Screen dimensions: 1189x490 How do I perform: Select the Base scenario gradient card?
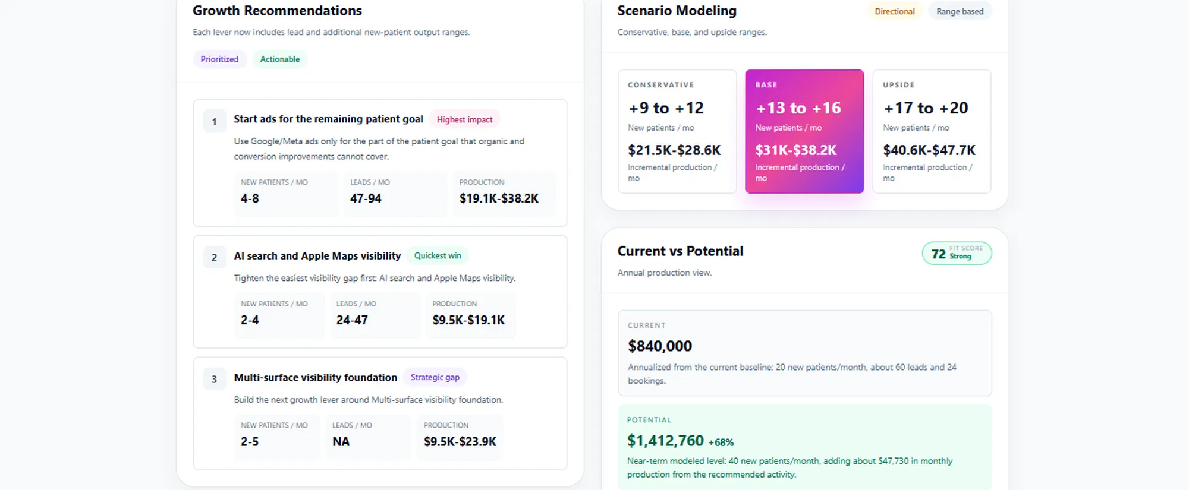coord(804,131)
